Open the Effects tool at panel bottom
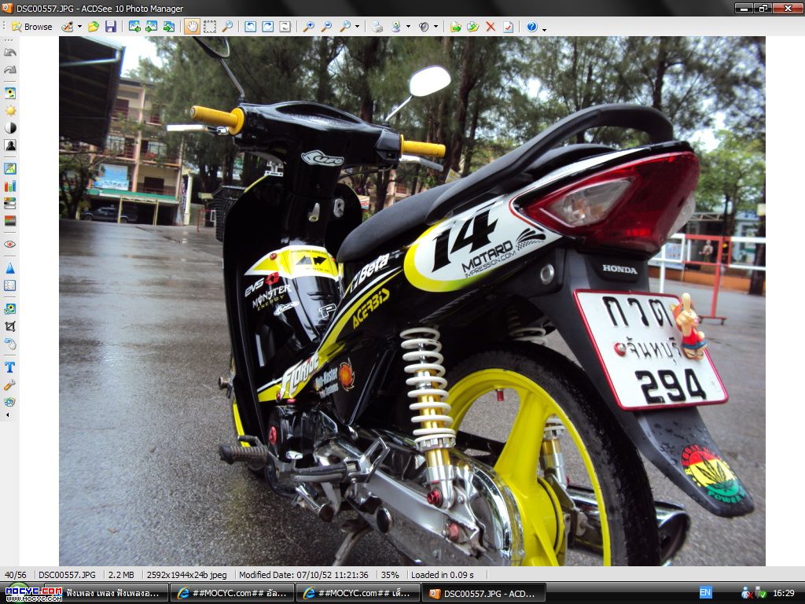This screenshot has height=604, width=805. tap(9, 402)
